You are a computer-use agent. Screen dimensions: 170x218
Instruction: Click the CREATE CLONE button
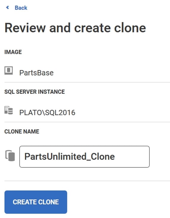36,202
